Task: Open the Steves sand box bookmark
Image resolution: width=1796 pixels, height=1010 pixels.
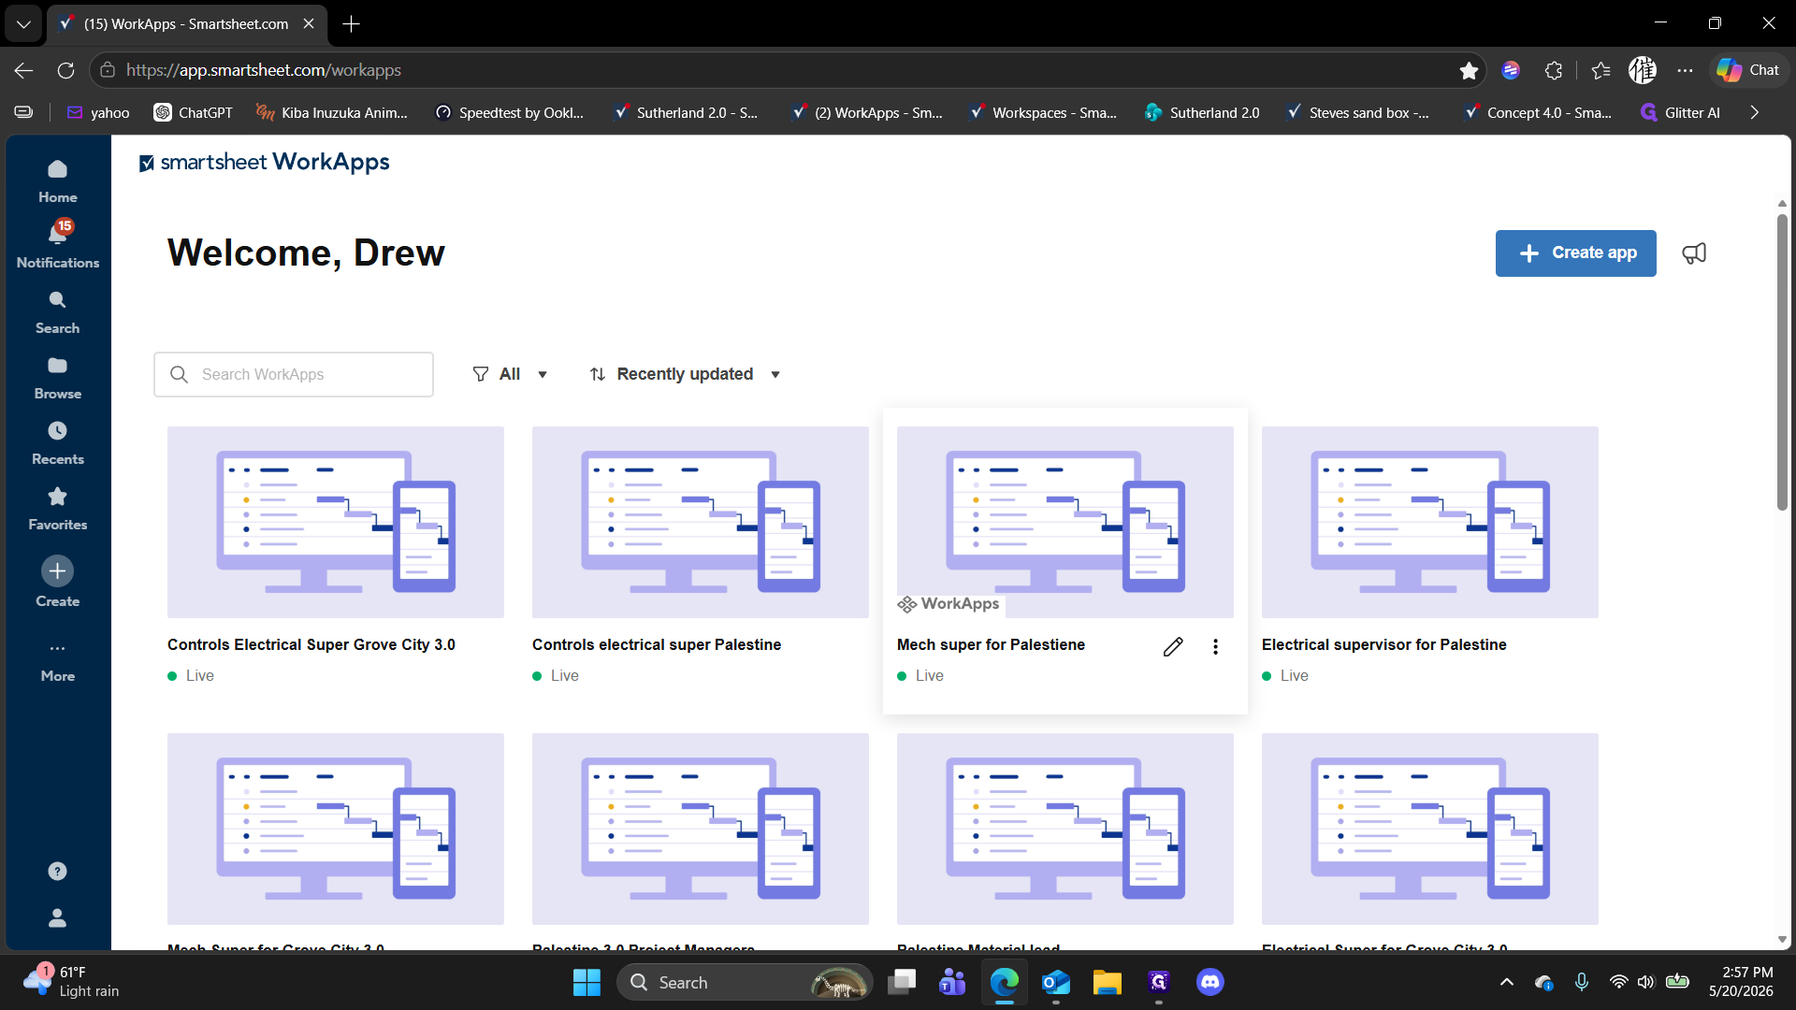Action: [x=1358, y=112]
